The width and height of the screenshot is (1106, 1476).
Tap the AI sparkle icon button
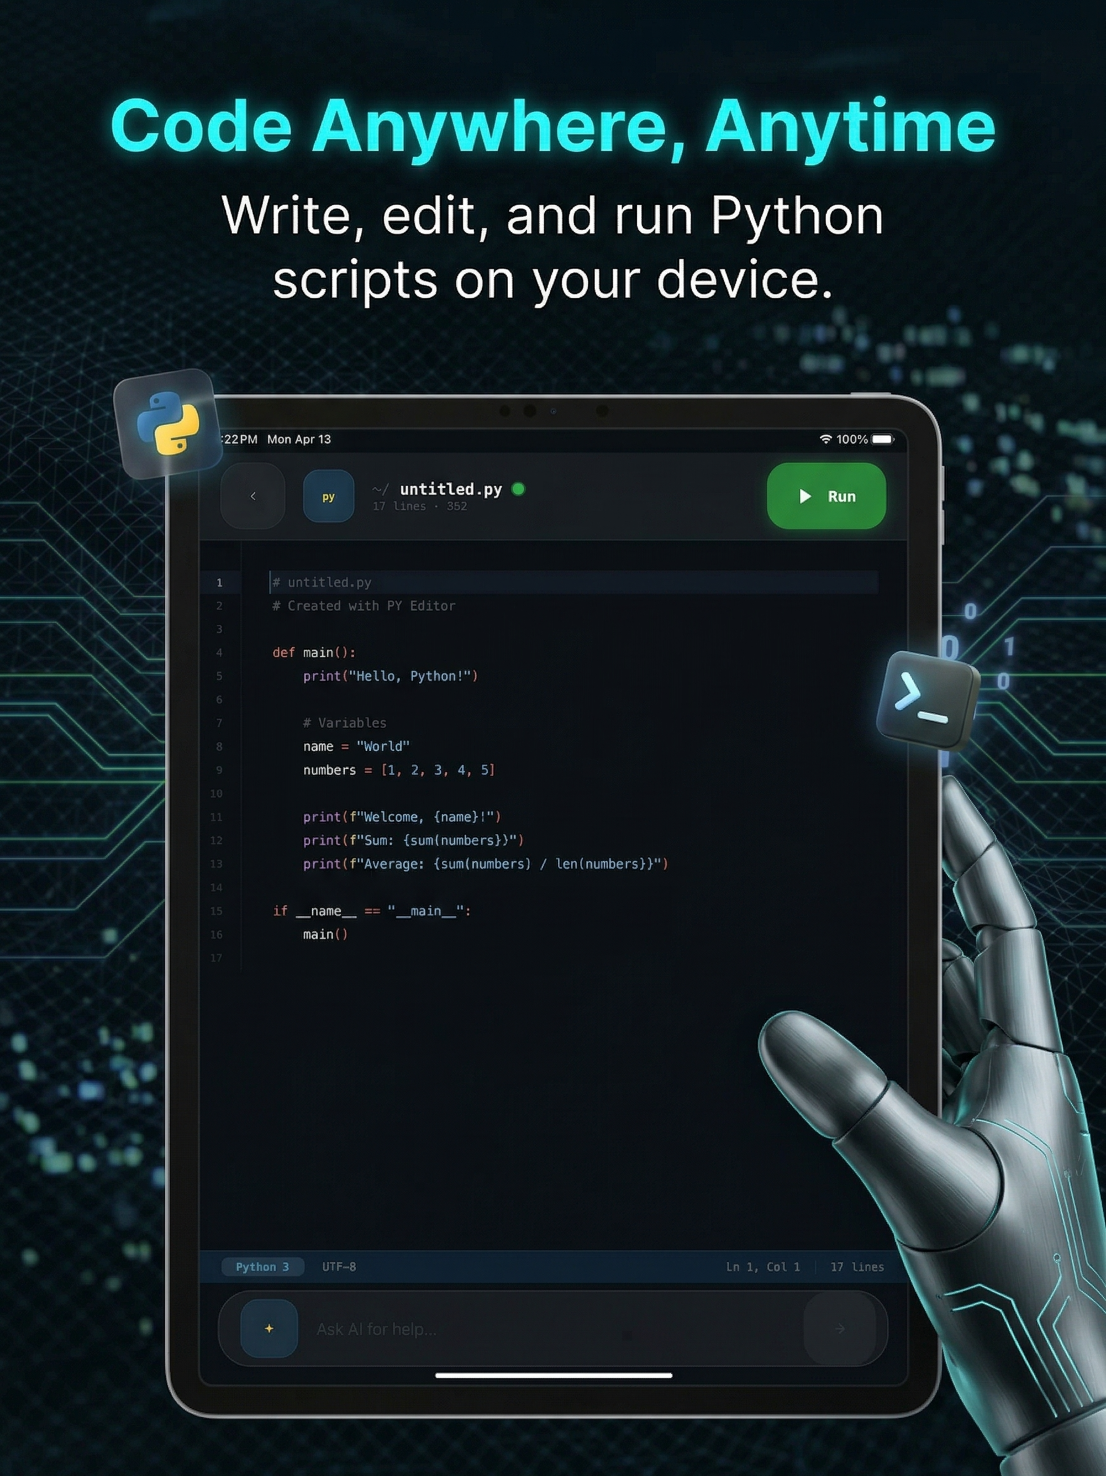[x=269, y=1329]
